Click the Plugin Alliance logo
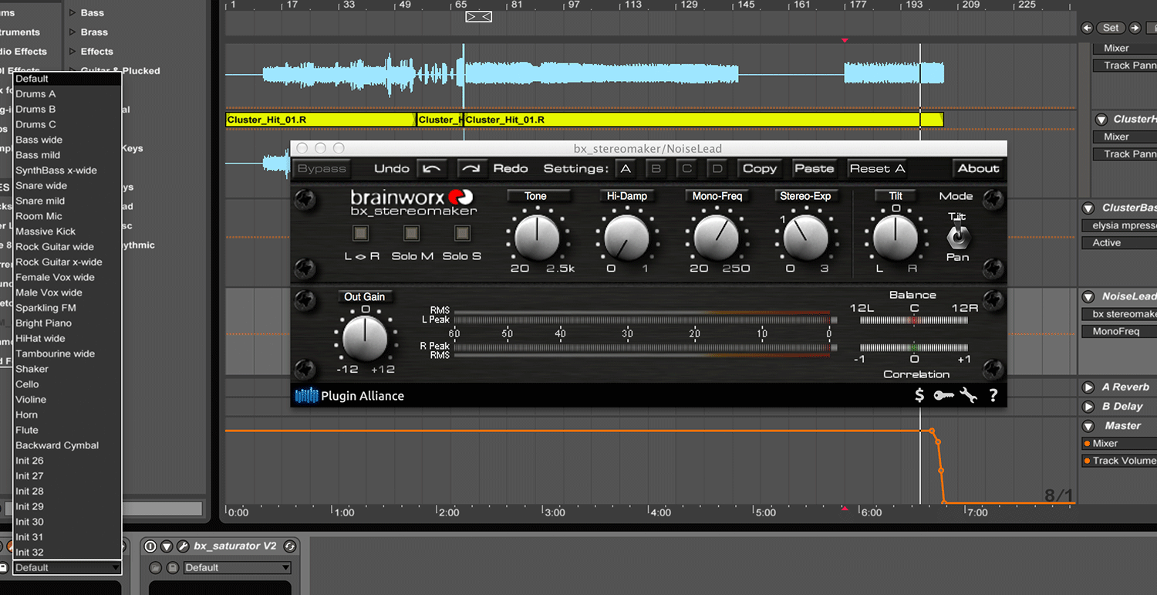 350,396
